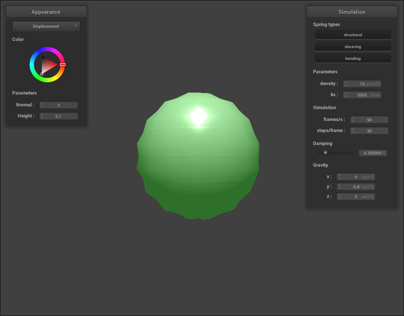Open the Displacement shader dropdown
Screen dimensions: 404x316
click(x=46, y=26)
